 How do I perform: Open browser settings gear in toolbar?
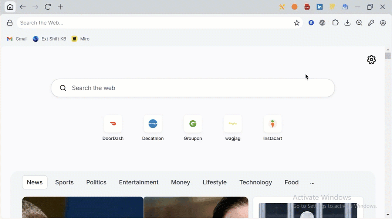383,23
